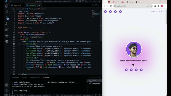171x96 pixels.
Task: Click the compare changes icon in editor toolbar
Action: click(93, 5)
